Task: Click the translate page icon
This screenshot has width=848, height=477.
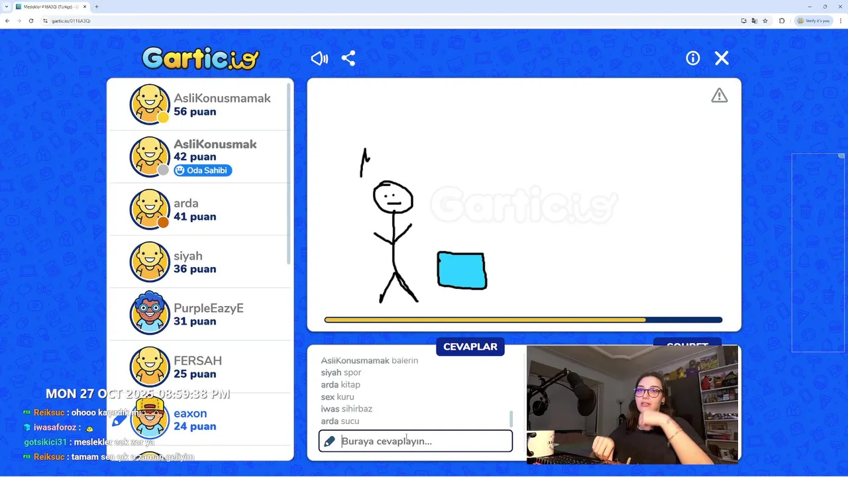Action: pyautogui.click(x=754, y=21)
